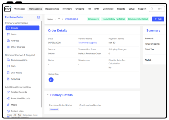
Task: Click the Purchase Order sidebar title
Action: pos(14,17)
